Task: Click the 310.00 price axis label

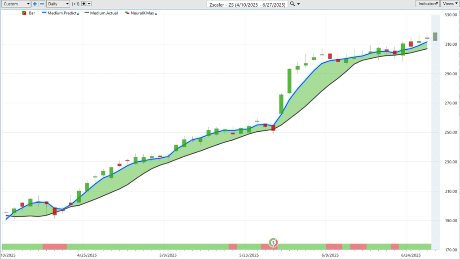Action: click(451, 44)
